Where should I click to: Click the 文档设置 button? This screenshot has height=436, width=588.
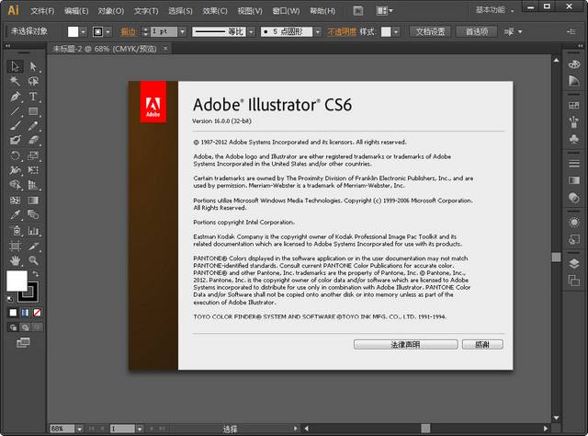point(430,32)
